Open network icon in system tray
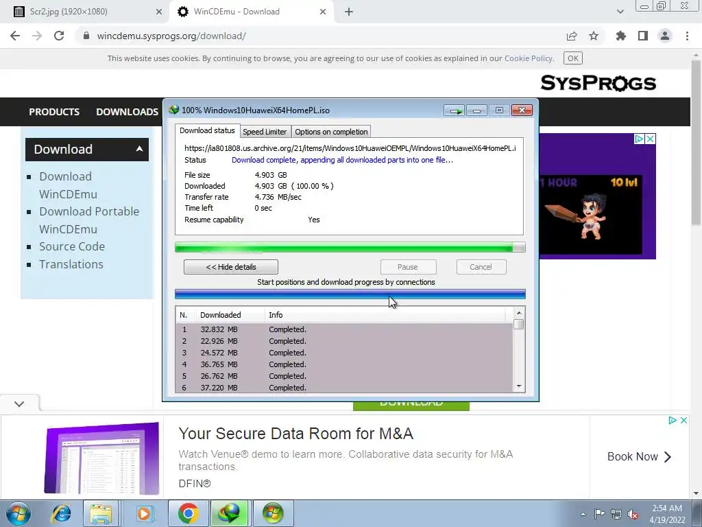Image resolution: width=702 pixels, height=527 pixels. pos(616,514)
